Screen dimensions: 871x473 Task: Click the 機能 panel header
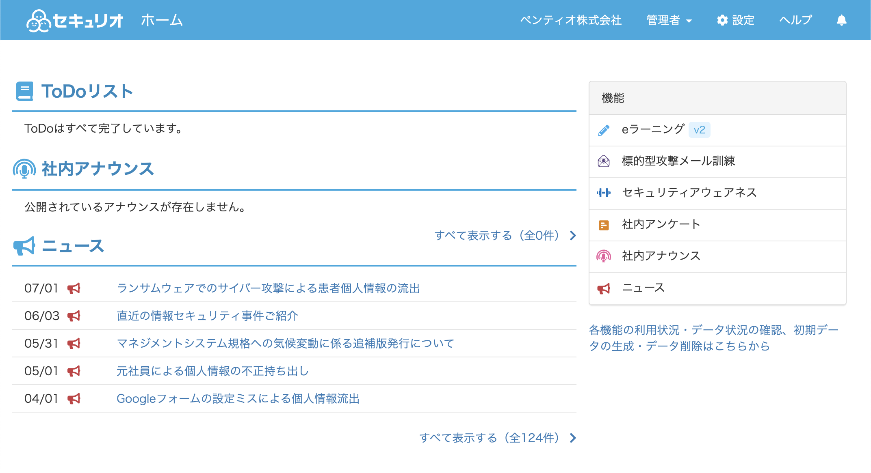coord(717,98)
